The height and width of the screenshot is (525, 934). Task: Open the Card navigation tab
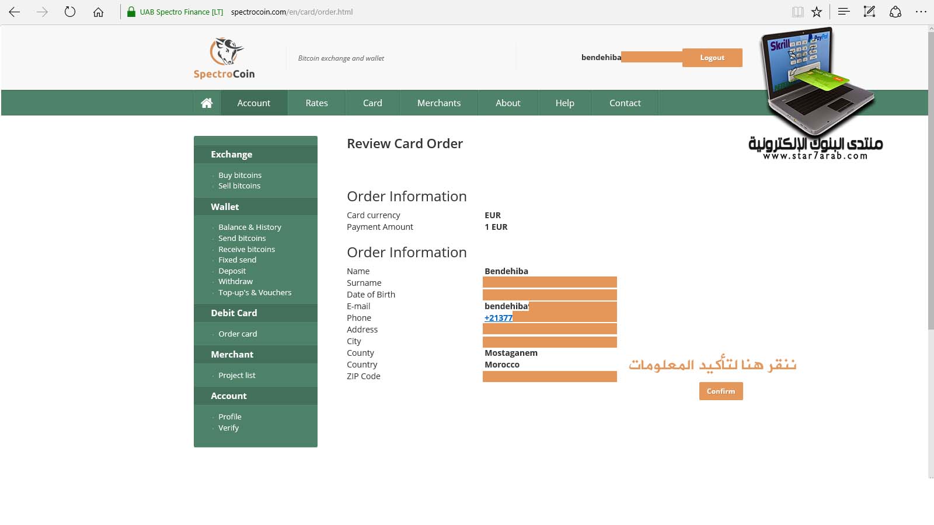[372, 103]
